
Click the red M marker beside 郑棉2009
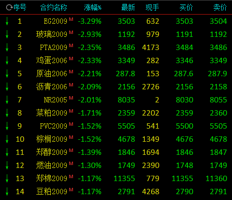point(71,177)
